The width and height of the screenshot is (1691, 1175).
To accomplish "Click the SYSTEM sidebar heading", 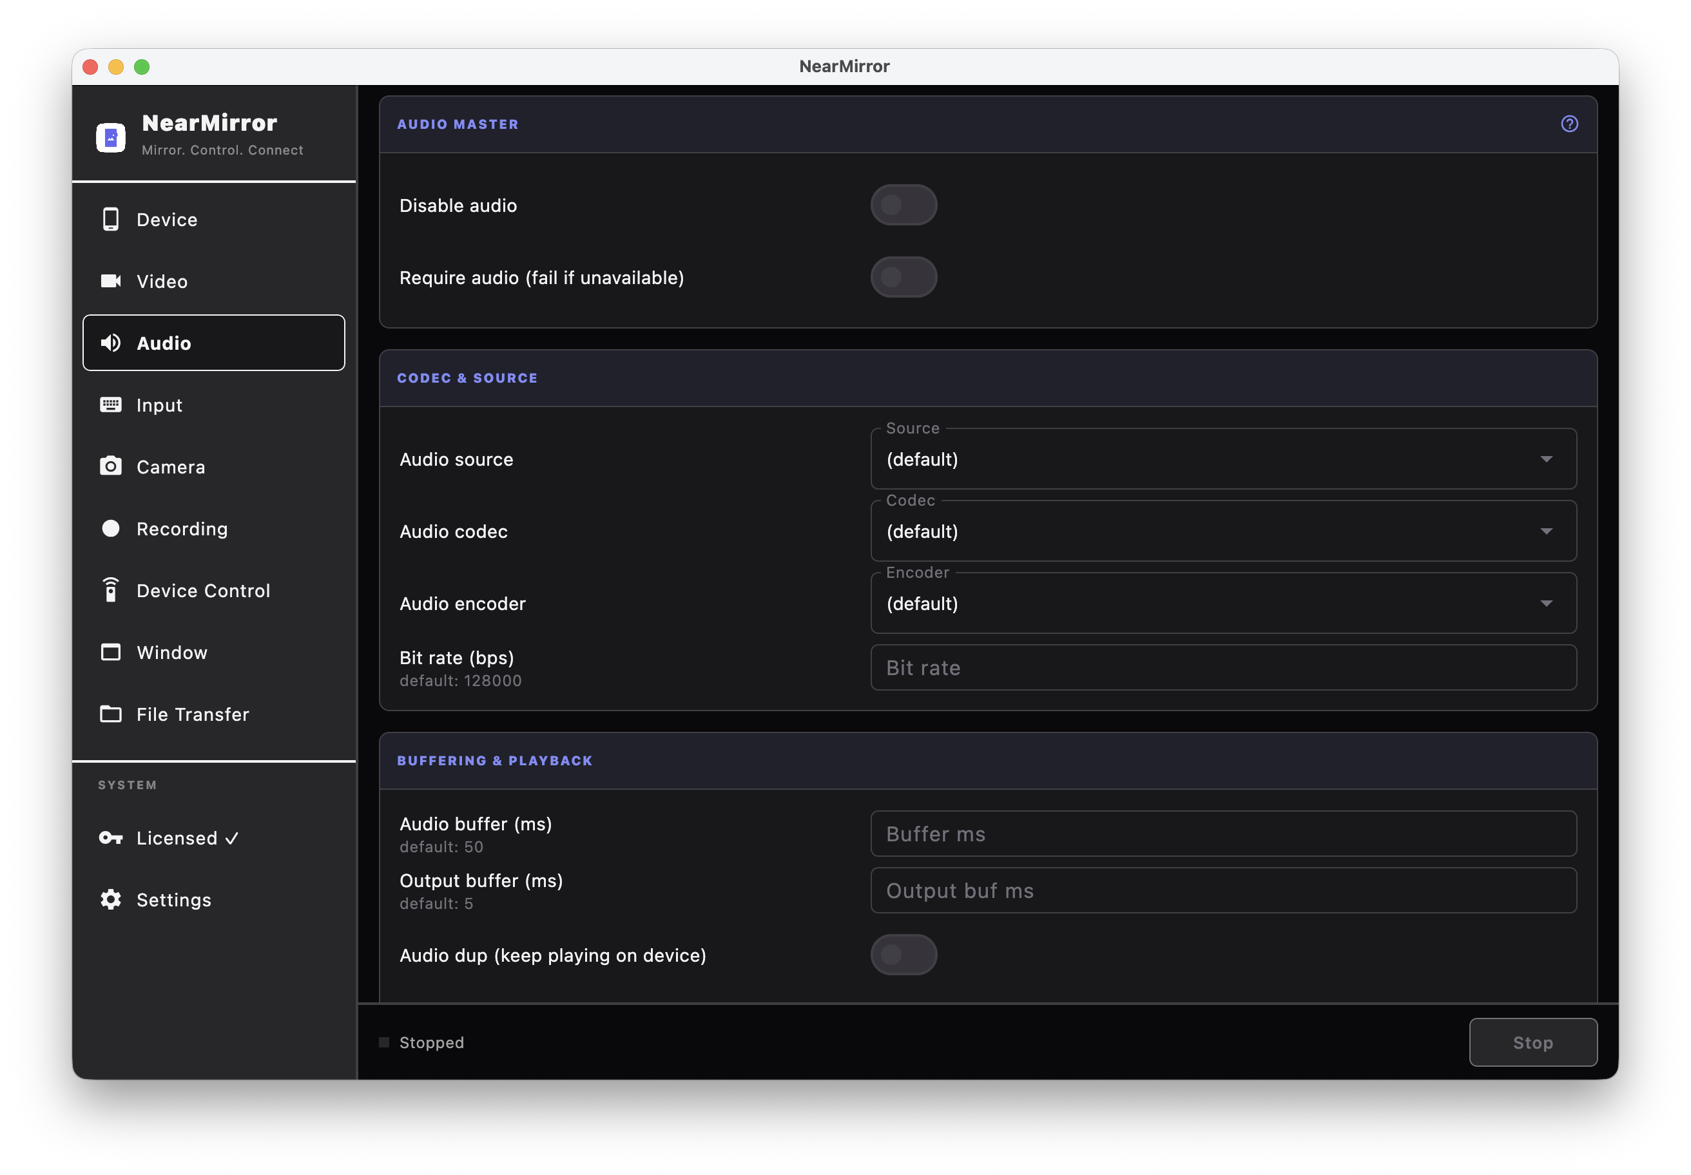I will (128, 785).
